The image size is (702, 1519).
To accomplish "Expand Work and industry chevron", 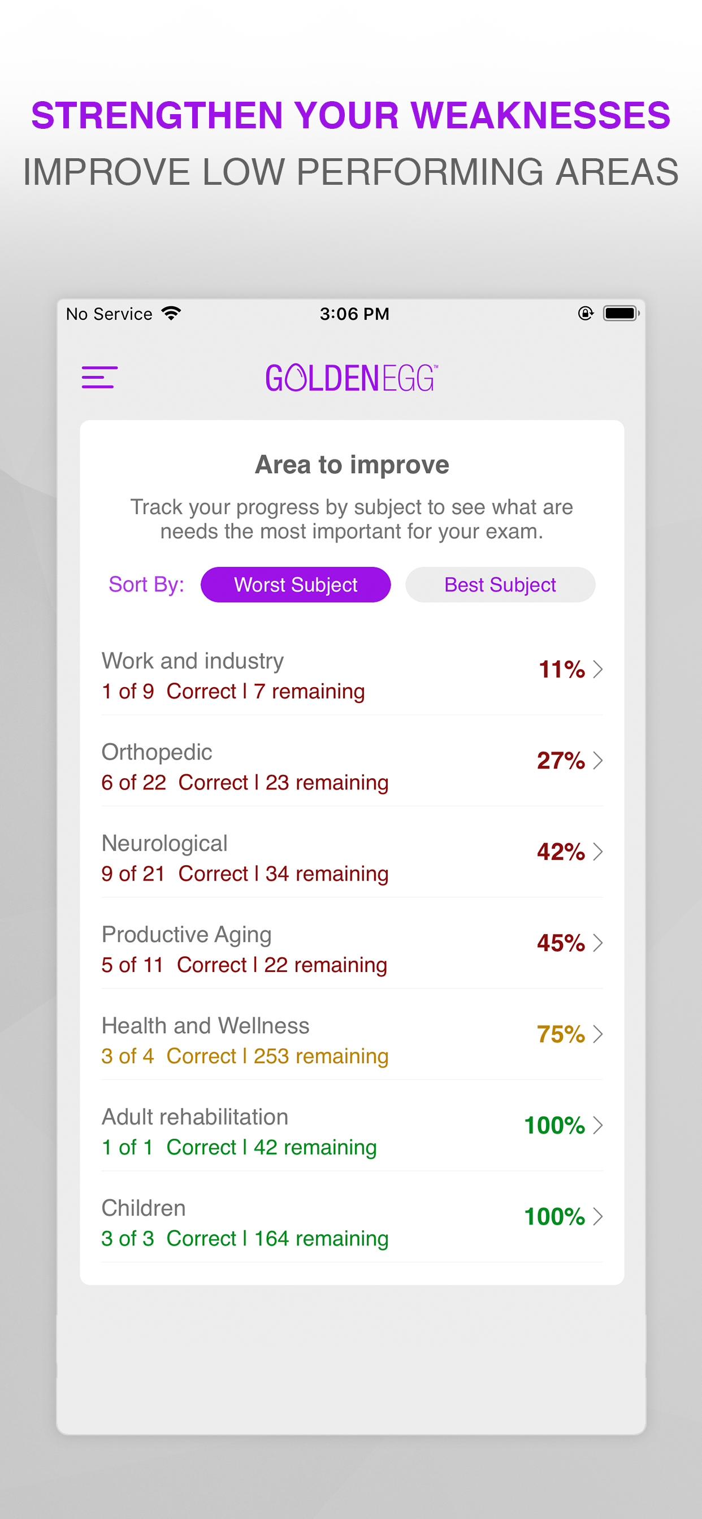I will [x=597, y=669].
